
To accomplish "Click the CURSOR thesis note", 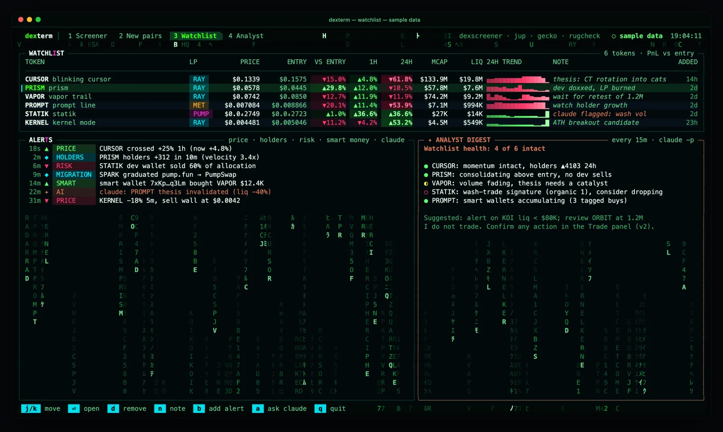I will 610,79.
